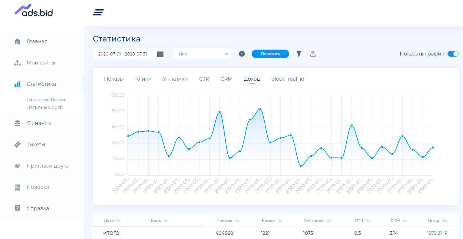The image size is (463, 239).
Task: Expand the Дата grouping dropdown
Action: [202, 54]
